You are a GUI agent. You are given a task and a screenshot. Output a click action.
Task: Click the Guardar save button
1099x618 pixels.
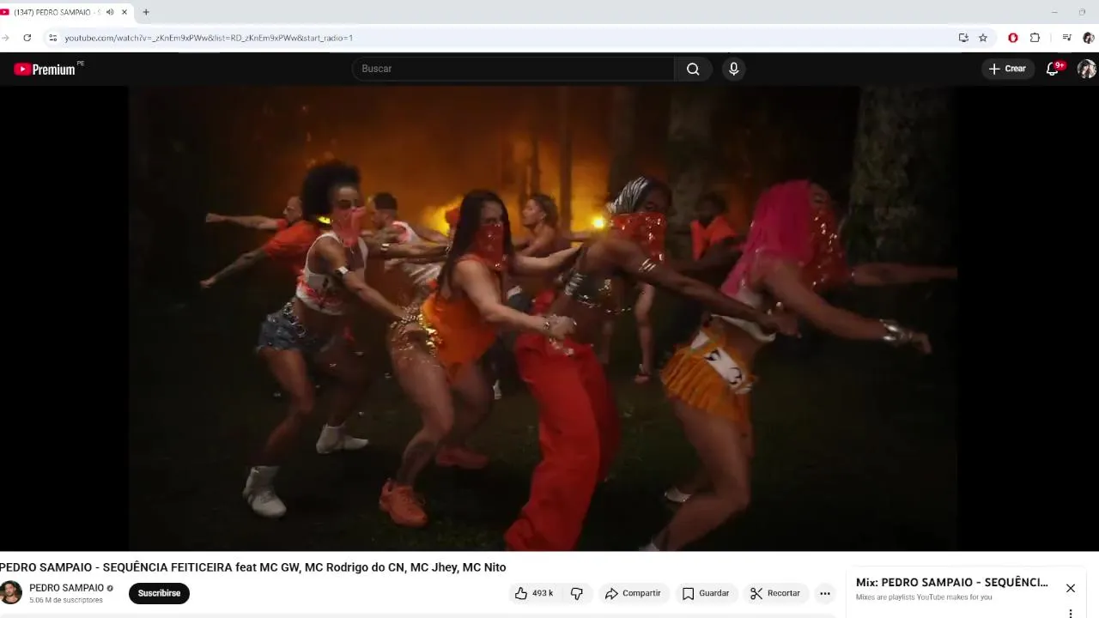(706, 593)
